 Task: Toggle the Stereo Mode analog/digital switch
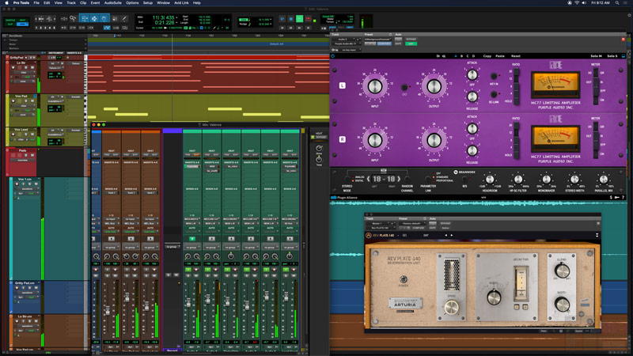347,179
